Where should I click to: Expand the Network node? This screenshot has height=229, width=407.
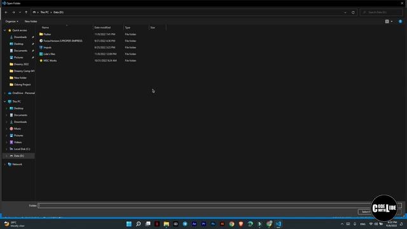4,164
